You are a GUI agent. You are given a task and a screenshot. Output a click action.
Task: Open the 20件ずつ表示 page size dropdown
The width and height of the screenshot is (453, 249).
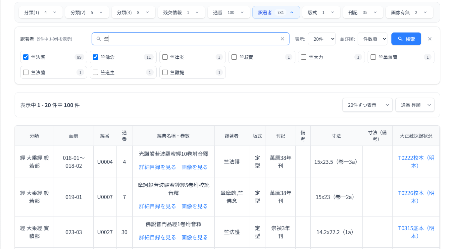pos(368,105)
